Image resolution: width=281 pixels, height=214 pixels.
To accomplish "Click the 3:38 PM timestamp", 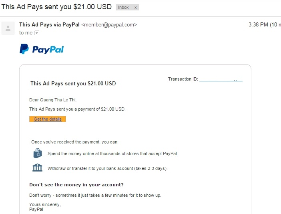I will coord(258,25).
